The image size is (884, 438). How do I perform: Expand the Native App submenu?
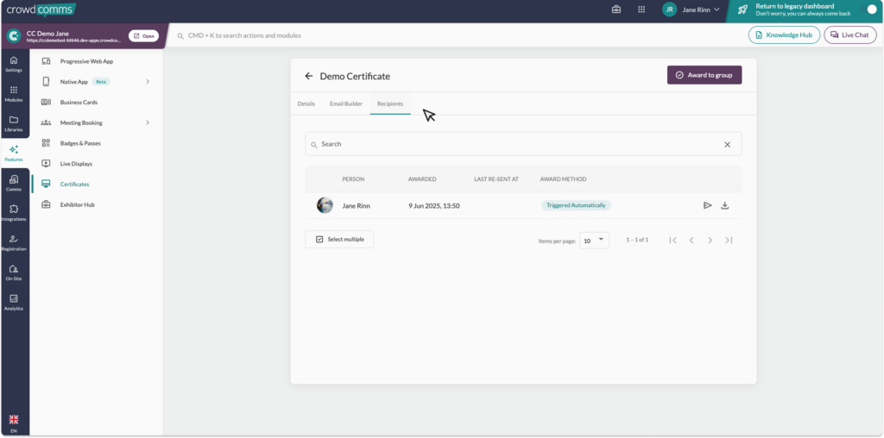(x=148, y=82)
